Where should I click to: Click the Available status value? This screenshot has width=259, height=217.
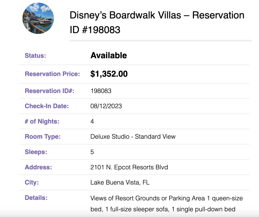109,55
